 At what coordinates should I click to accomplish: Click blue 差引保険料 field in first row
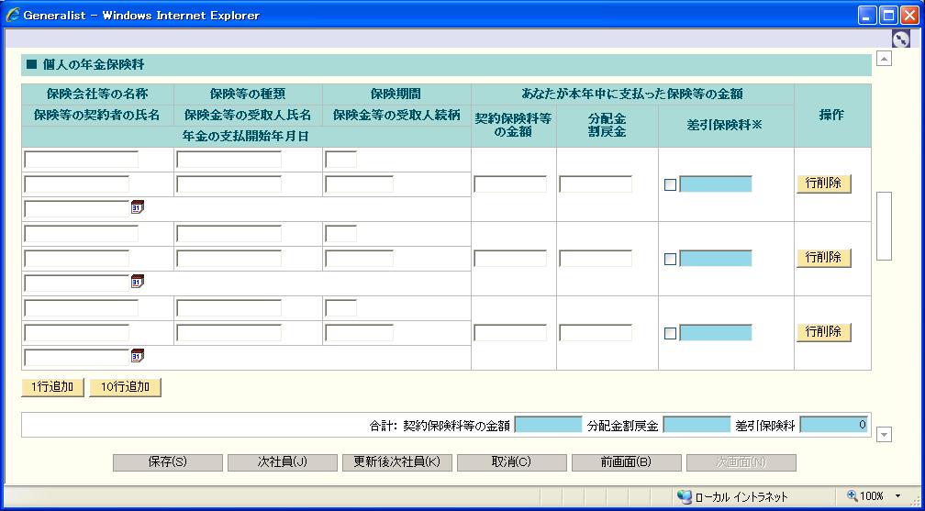tap(716, 184)
